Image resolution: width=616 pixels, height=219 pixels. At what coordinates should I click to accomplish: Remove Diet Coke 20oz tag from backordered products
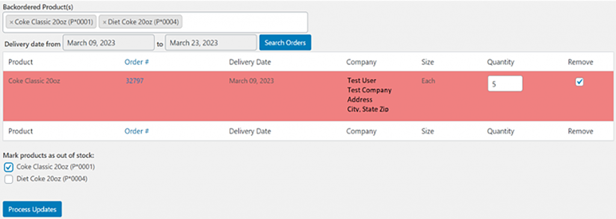(105, 22)
